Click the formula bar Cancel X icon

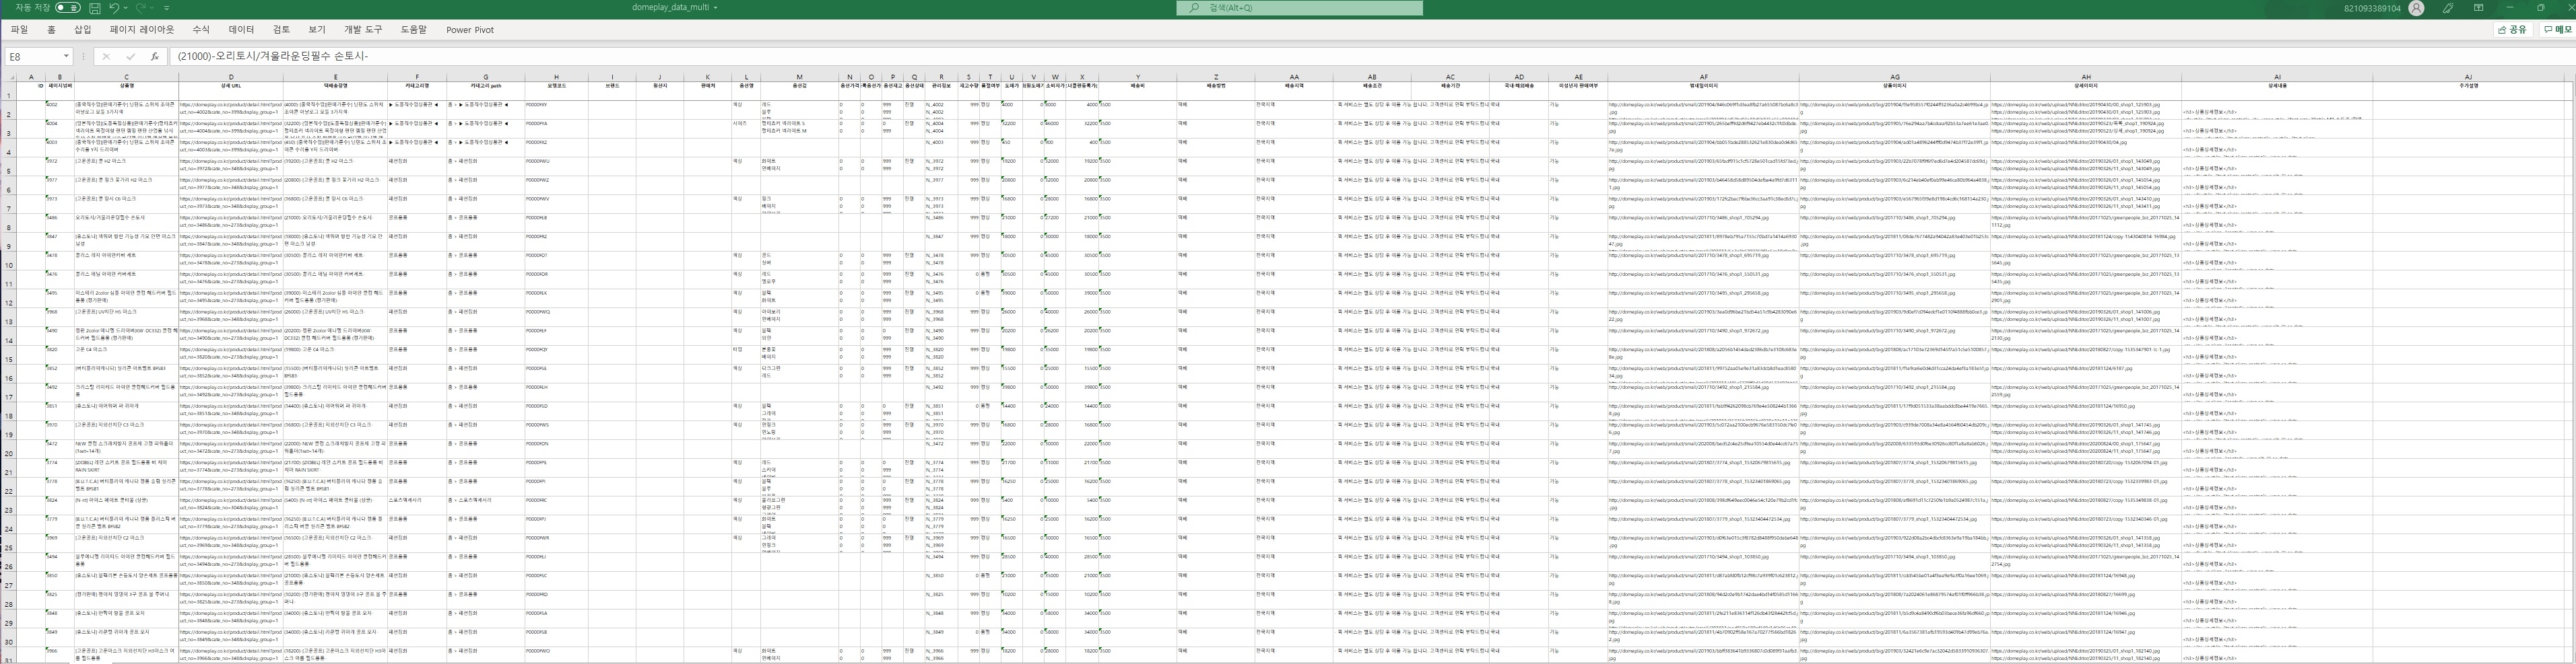coord(106,57)
